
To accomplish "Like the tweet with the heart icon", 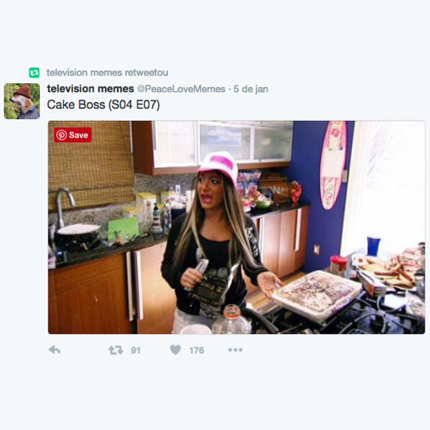I will point(176,350).
